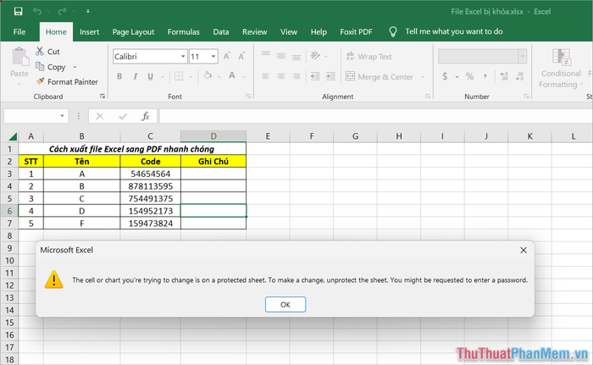This screenshot has width=593, height=365.
Task: Switch to the Review tab
Action: (254, 32)
